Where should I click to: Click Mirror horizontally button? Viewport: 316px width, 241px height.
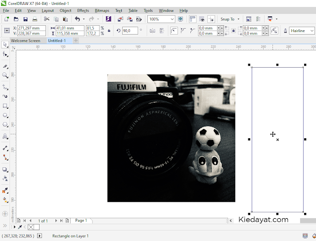(x=152, y=31)
